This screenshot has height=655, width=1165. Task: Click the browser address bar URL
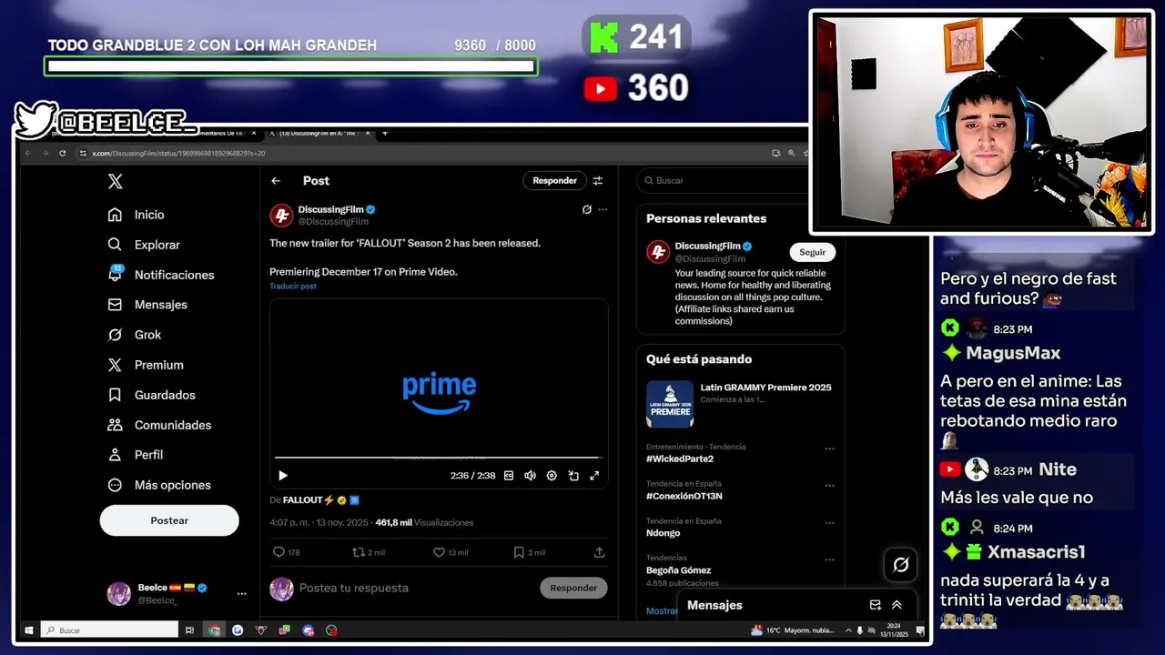(x=178, y=154)
